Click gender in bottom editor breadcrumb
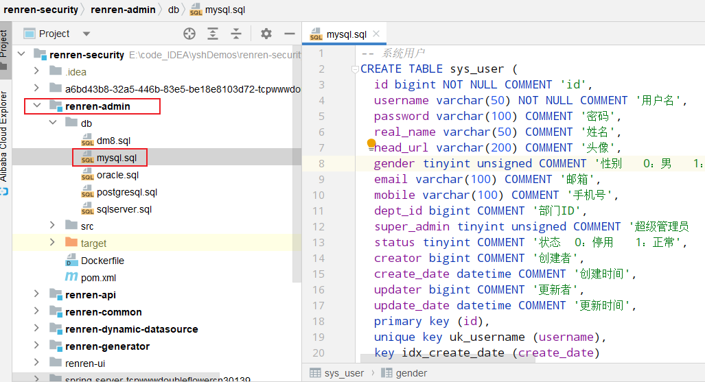The image size is (705, 382). [x=411, y=373]
